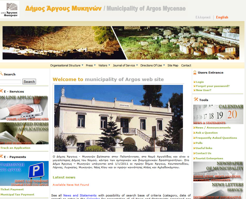Click the Tools crossed-wrenches icon
Image resolution: width=246 pixels, height=199 pixels.
pyautogui.click(x=196, y=100)
